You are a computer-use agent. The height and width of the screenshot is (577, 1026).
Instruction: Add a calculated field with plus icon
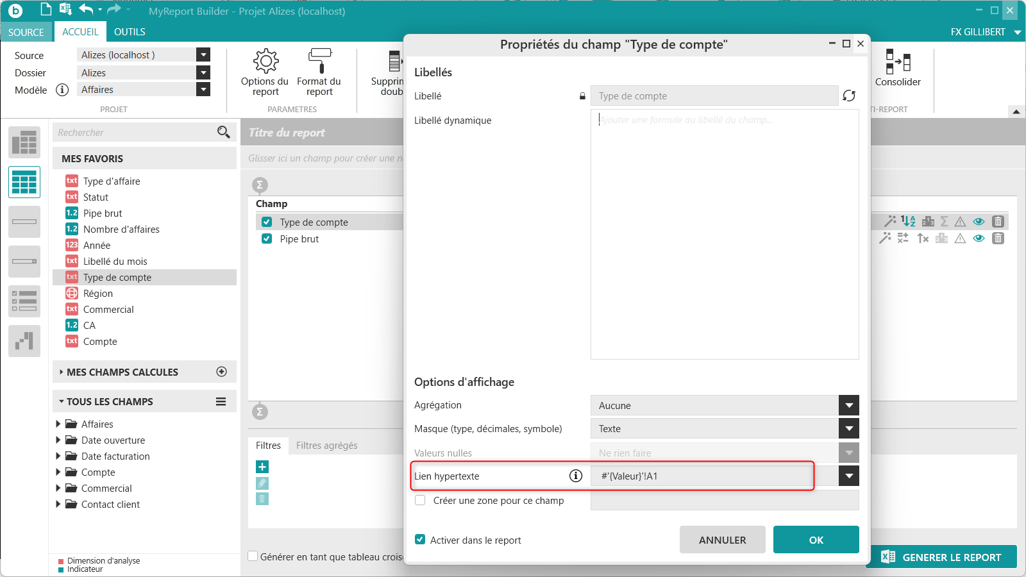pos(222,372)
